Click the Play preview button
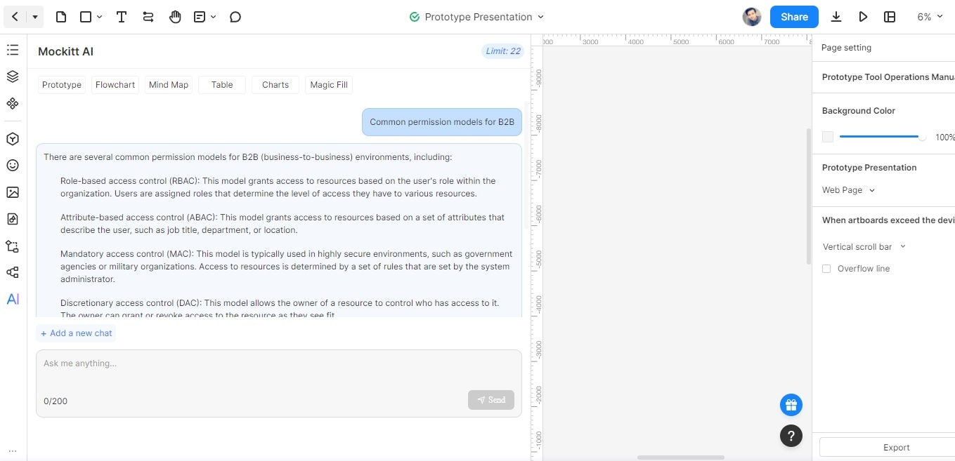Viewport: 955px width, 461px height. [863, 17]
